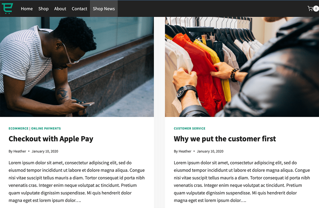Navigate to the About page
Screen dimensions: 319x208
coord(60,9)
